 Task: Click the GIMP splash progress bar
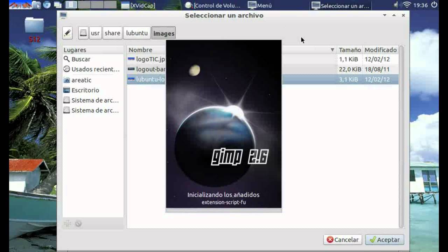[x=224, y=210]
